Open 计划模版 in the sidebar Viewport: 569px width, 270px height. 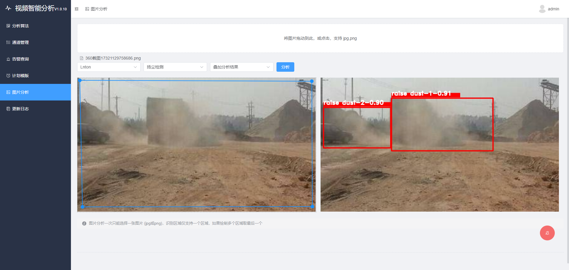click(35, 76)
